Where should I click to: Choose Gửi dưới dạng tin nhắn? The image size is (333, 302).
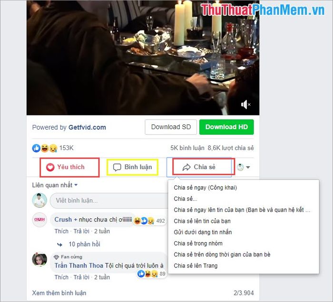pyautogui.click(x=203, y=232)
